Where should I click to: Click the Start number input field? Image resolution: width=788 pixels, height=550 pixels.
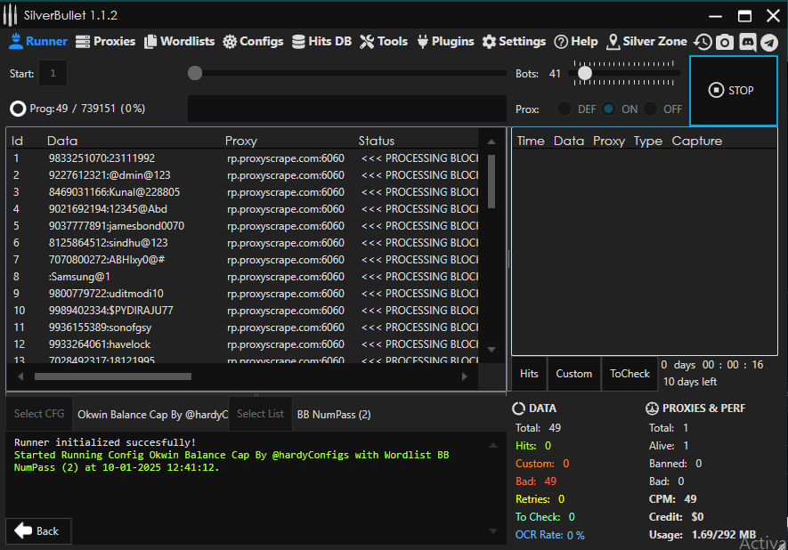[53, 73]
